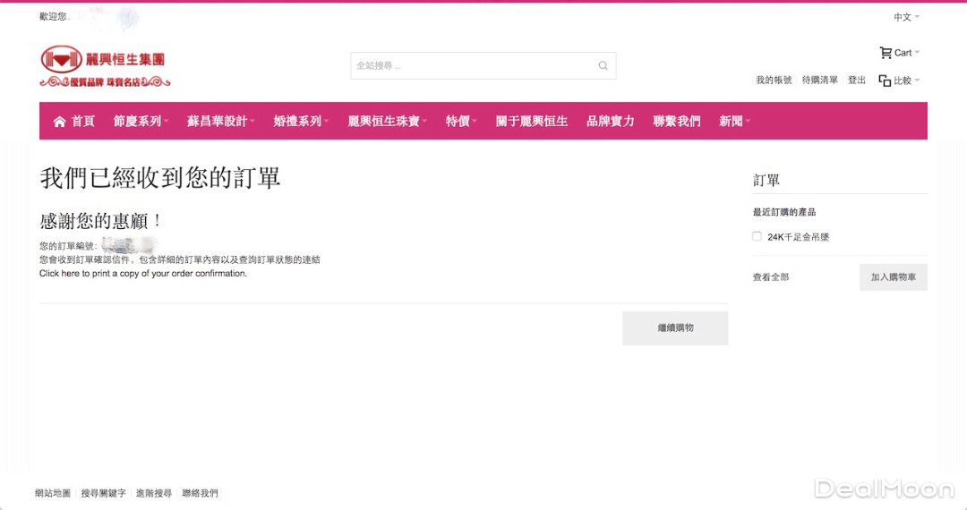The image size is (967, 510).
Task: Click the magnifier search icon
Action: tap(603, 65)
